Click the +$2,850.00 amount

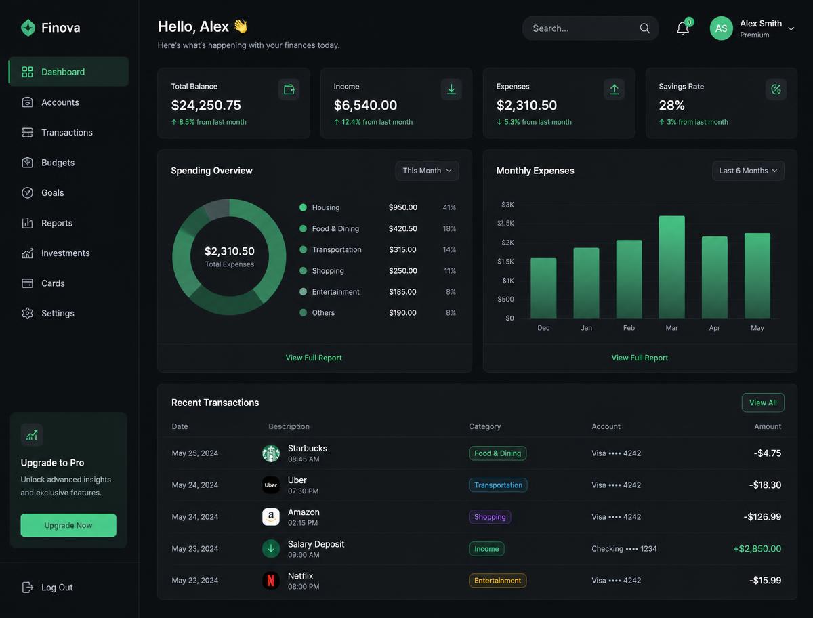tap(757, 549)
